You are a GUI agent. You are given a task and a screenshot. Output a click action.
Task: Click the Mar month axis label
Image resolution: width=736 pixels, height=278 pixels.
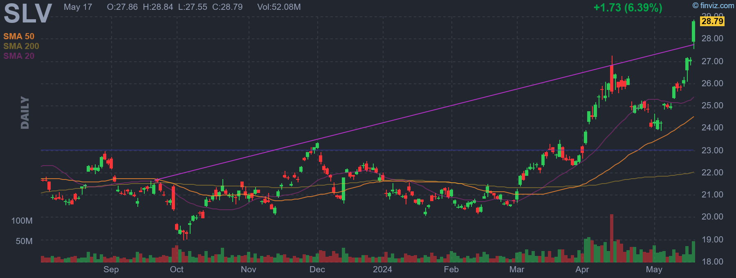click(x=517, y=269)
